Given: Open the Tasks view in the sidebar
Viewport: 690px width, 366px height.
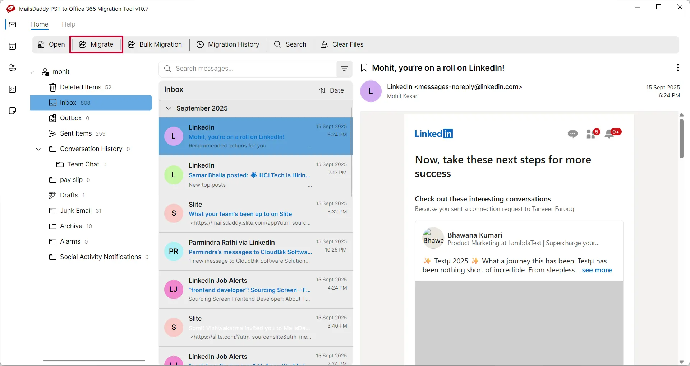Looking at the screenshot, I should click(x=13, y=89).
